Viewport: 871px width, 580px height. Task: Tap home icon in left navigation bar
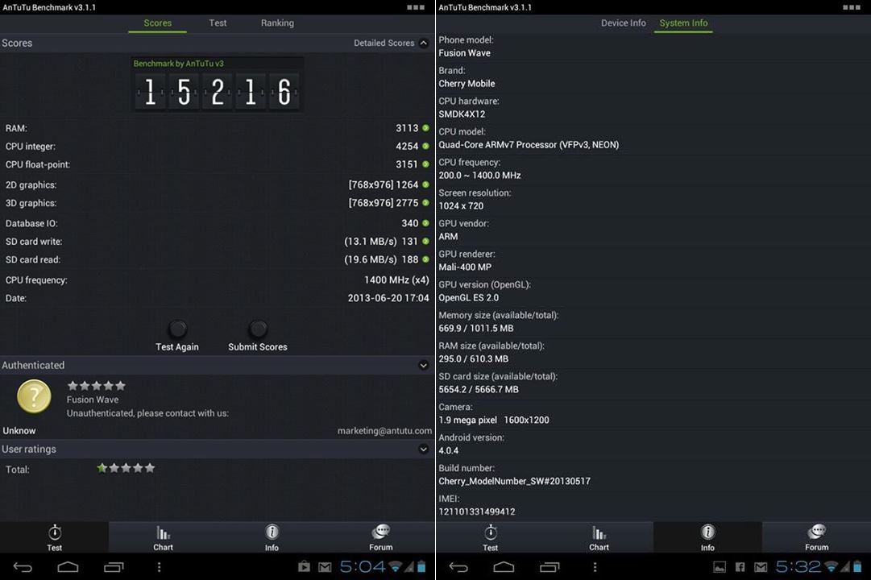coord(68,566)
